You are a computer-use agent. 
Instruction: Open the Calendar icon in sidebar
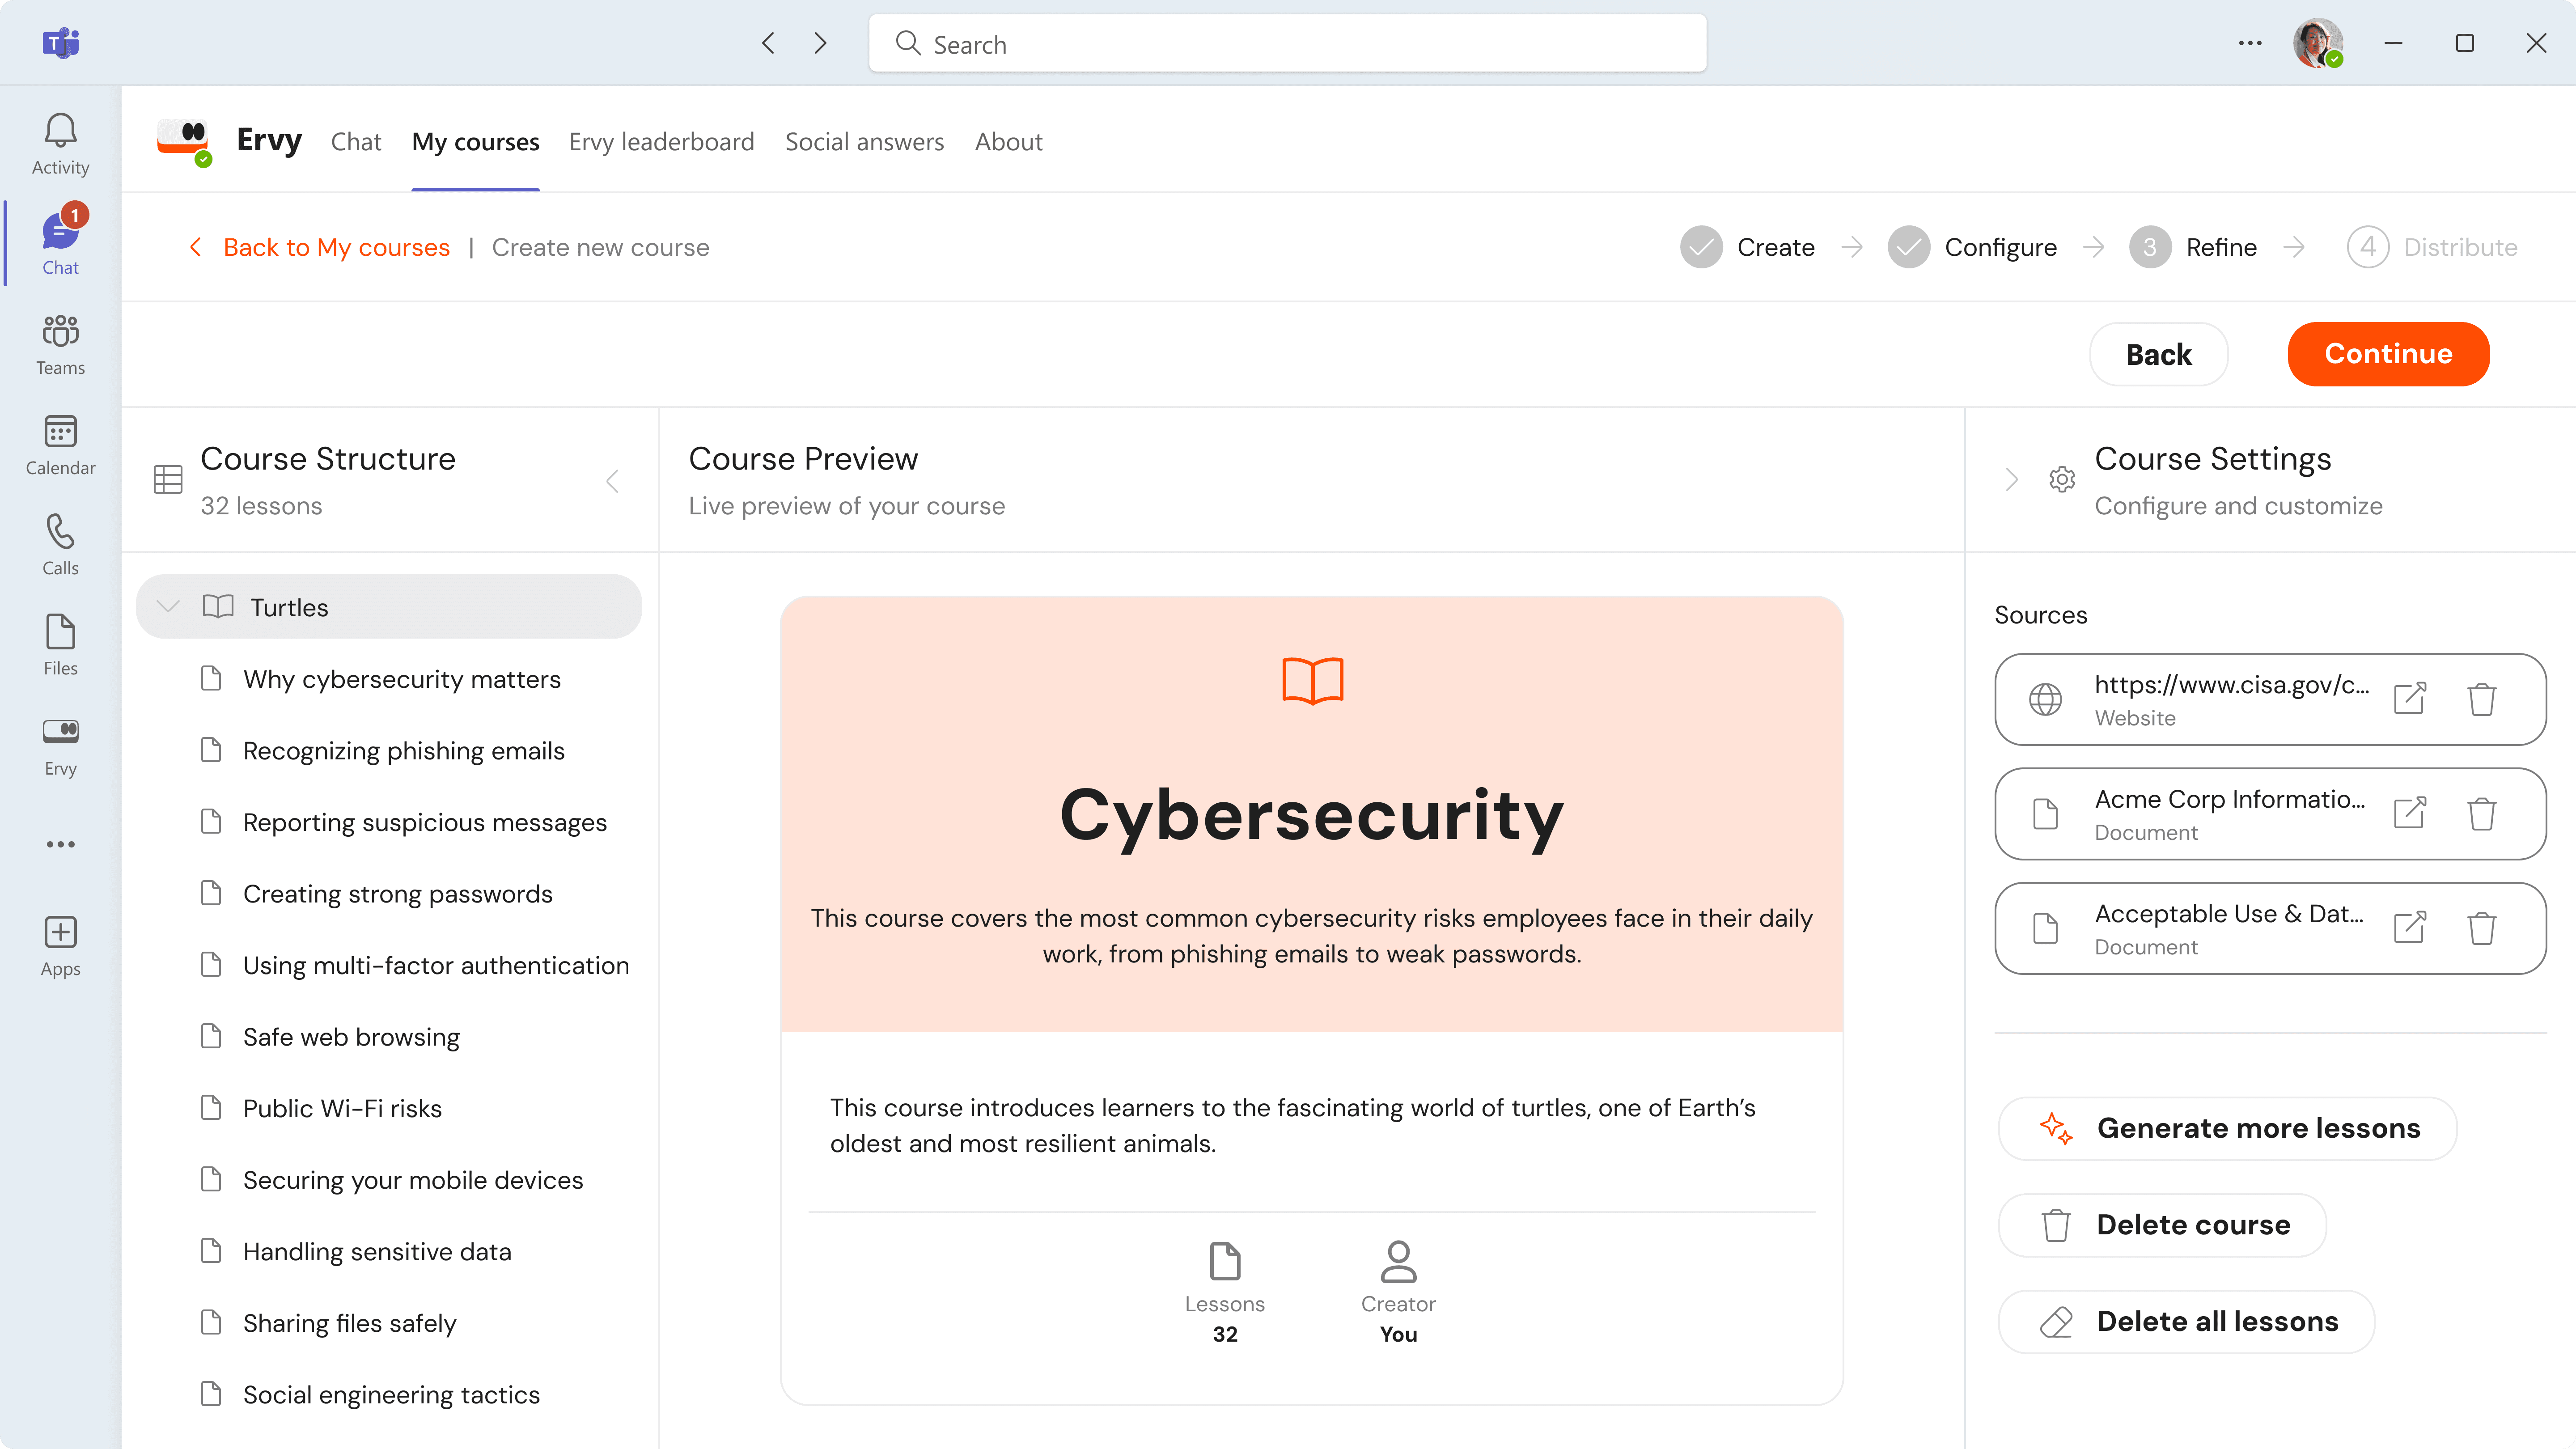coord(60,445)
